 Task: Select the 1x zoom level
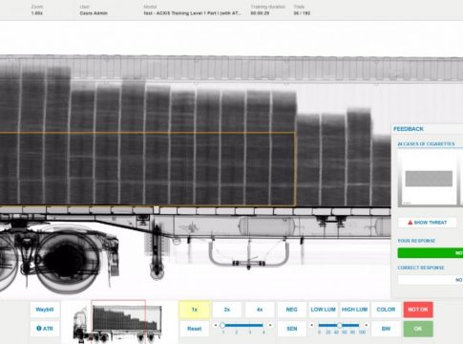195,310
